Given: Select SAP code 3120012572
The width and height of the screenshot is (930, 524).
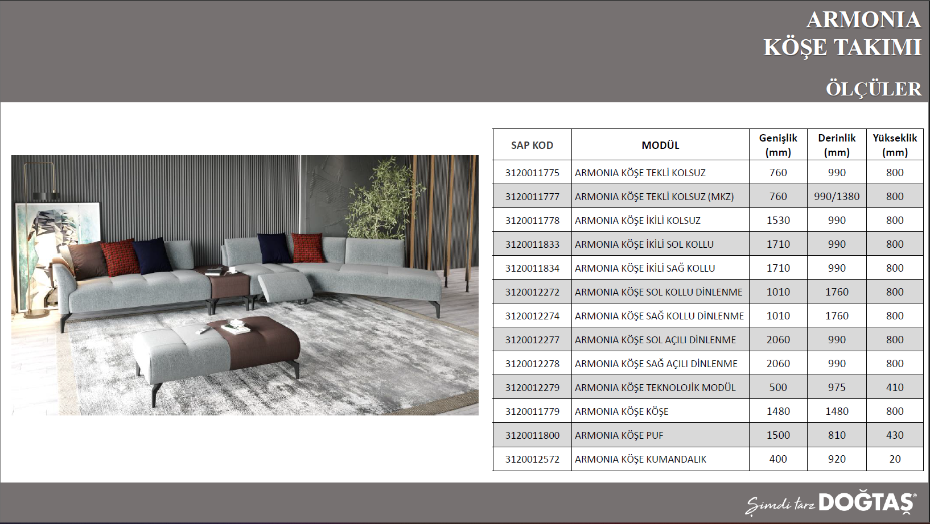Looking at the screenshot, I should (x=532, y=459).
